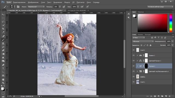Open layer filter Вид dropdown

(139, 38)
